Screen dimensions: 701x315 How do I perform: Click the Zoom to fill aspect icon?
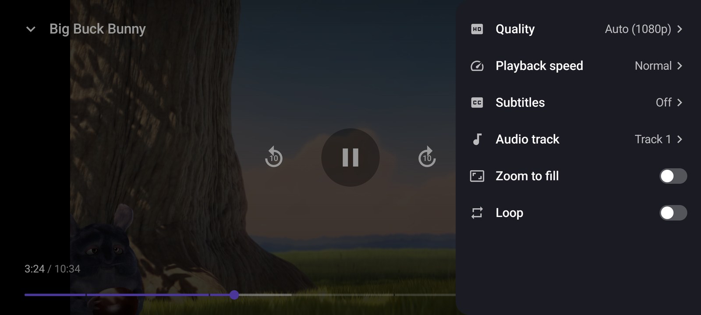coord(477,176)
